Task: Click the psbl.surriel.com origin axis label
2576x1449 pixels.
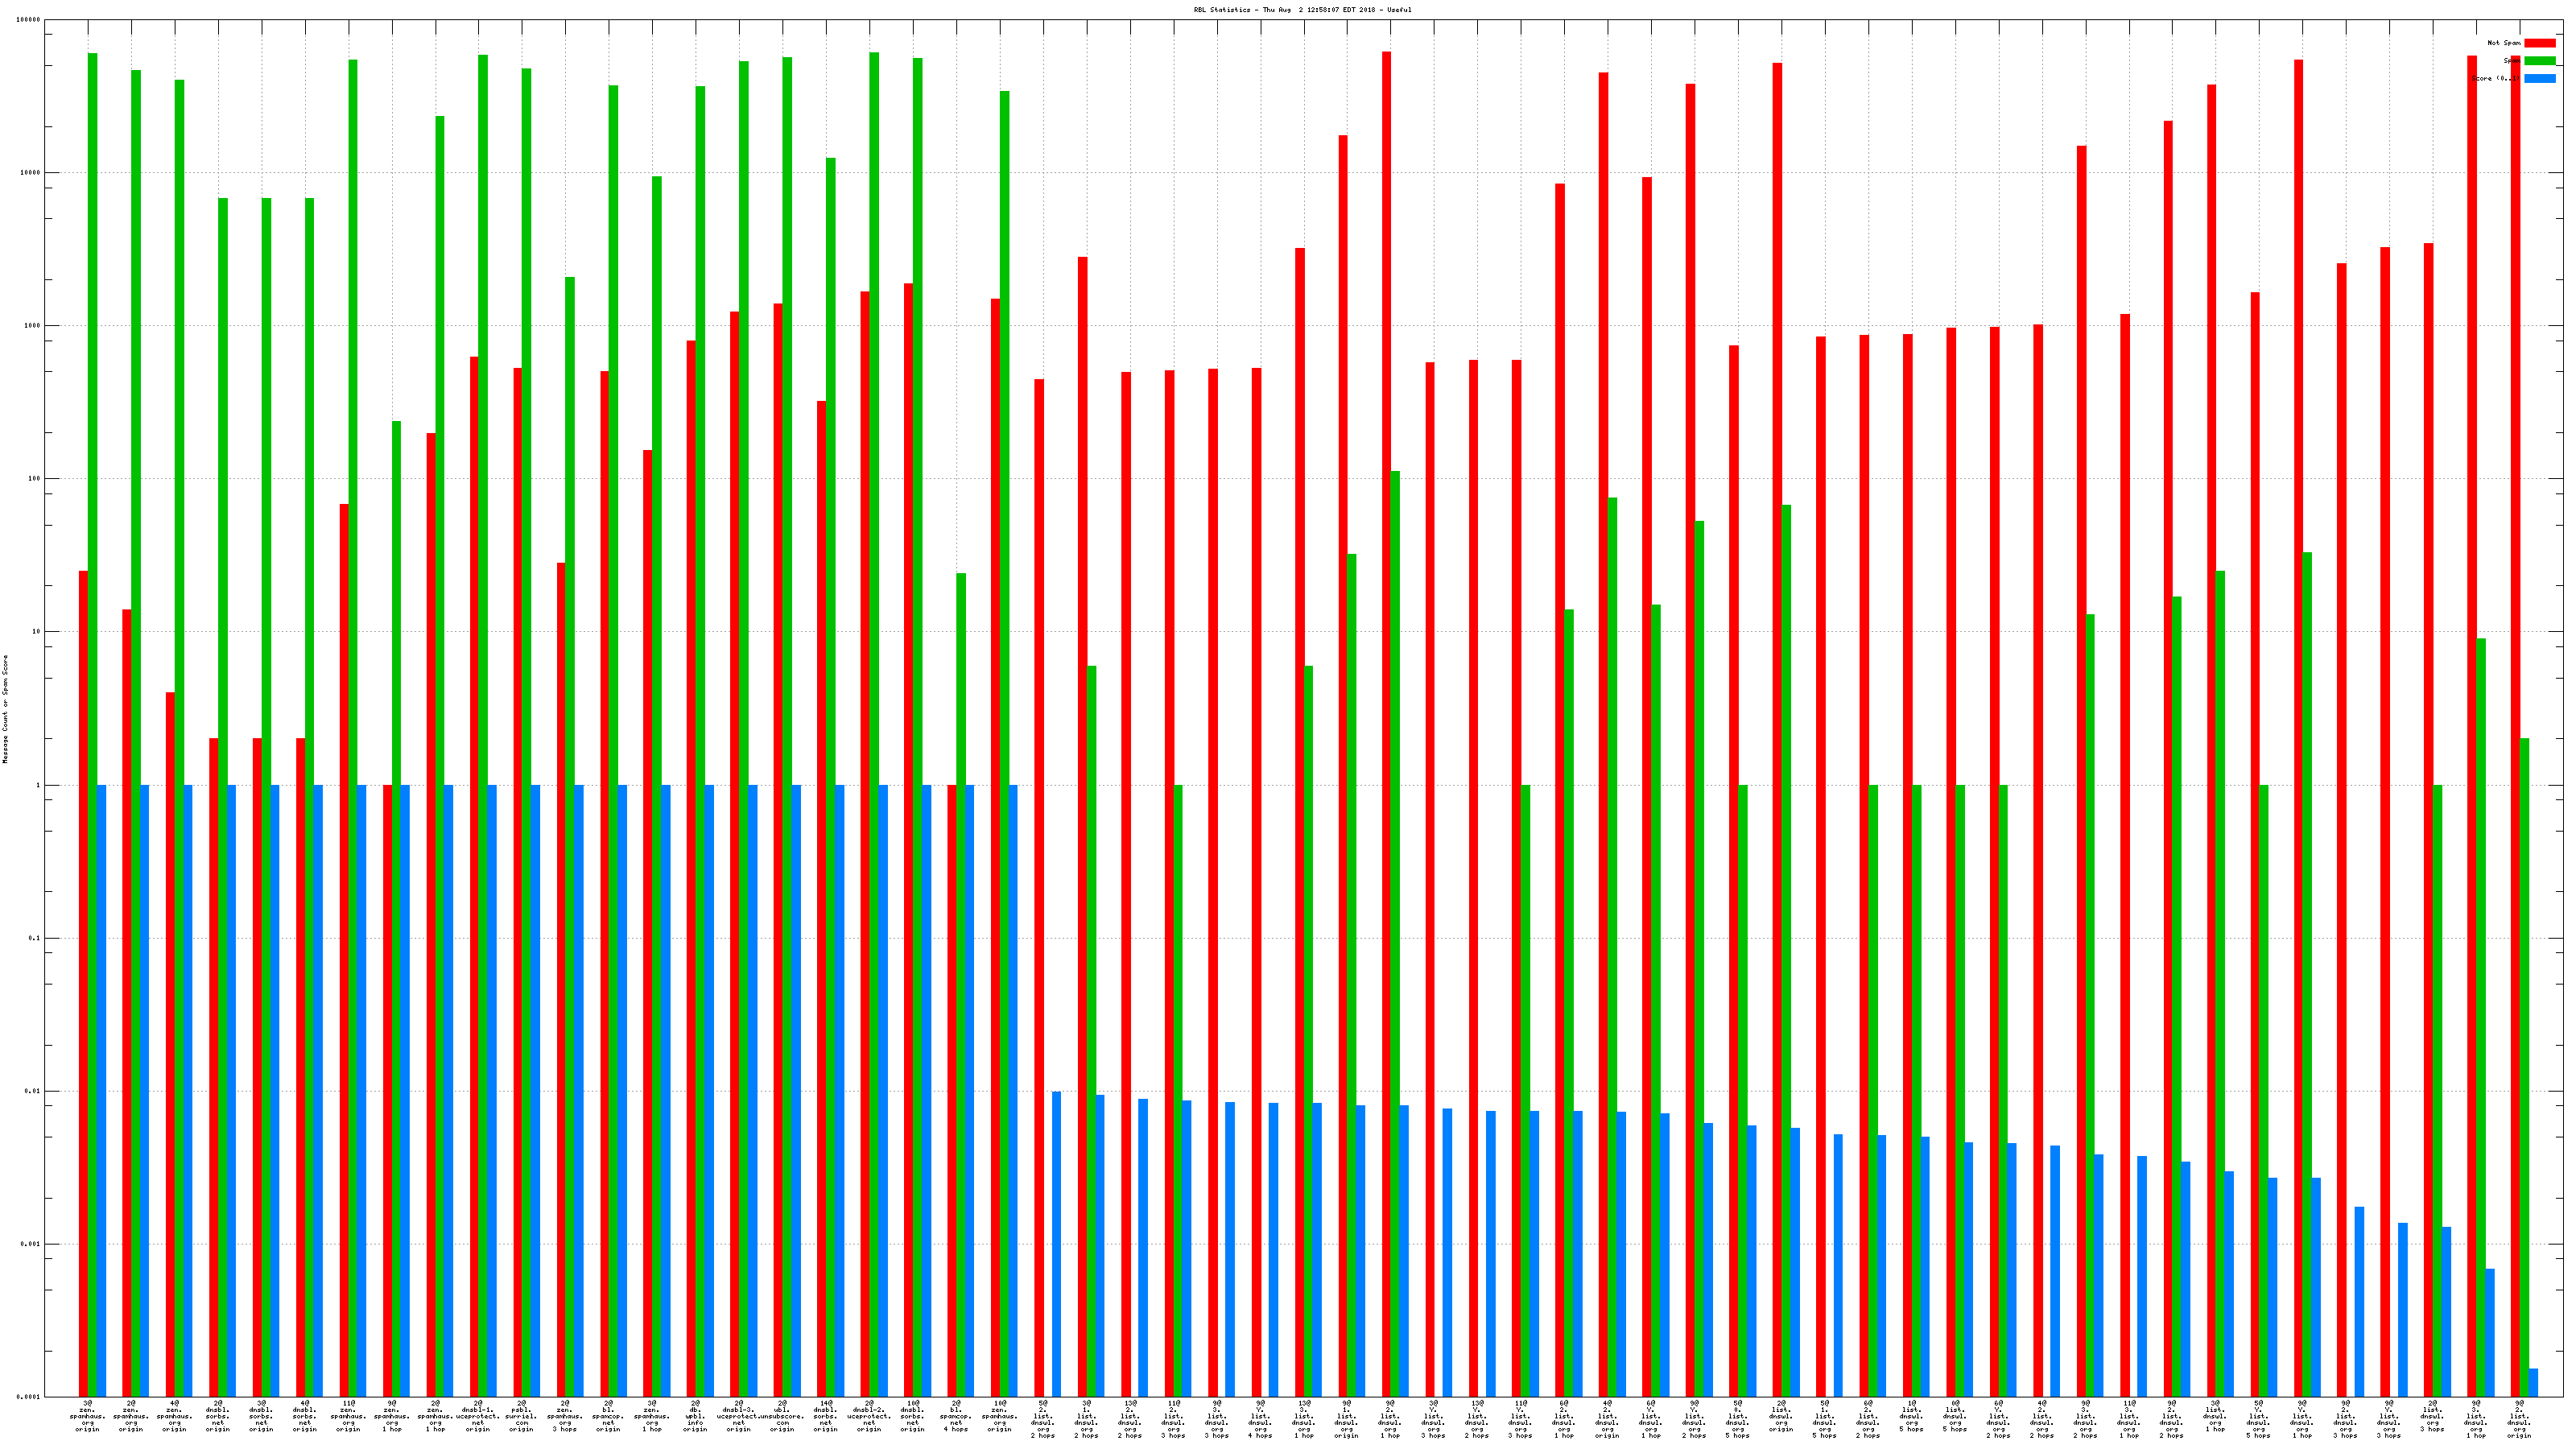Action: 521,1416
